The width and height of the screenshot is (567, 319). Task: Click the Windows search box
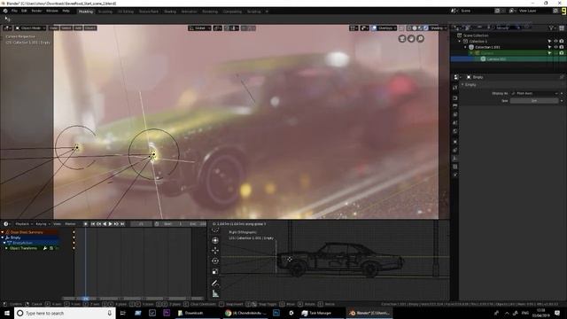click(65, 313)
